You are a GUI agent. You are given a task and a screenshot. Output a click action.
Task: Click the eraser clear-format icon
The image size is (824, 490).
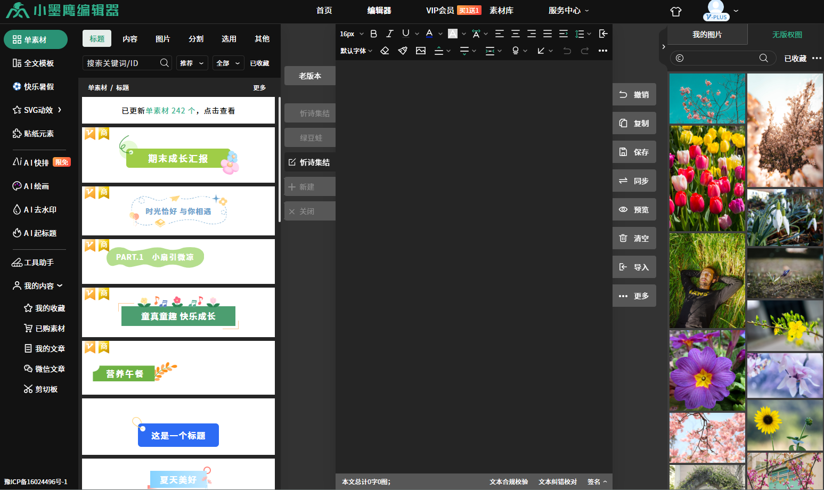click(385, 51)
